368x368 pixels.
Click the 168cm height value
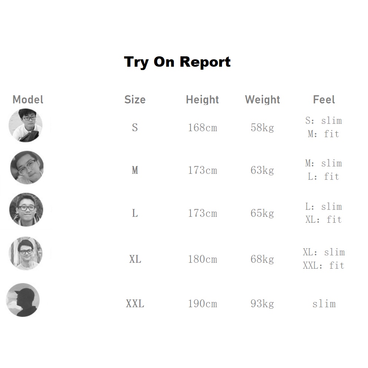[202, 128]
